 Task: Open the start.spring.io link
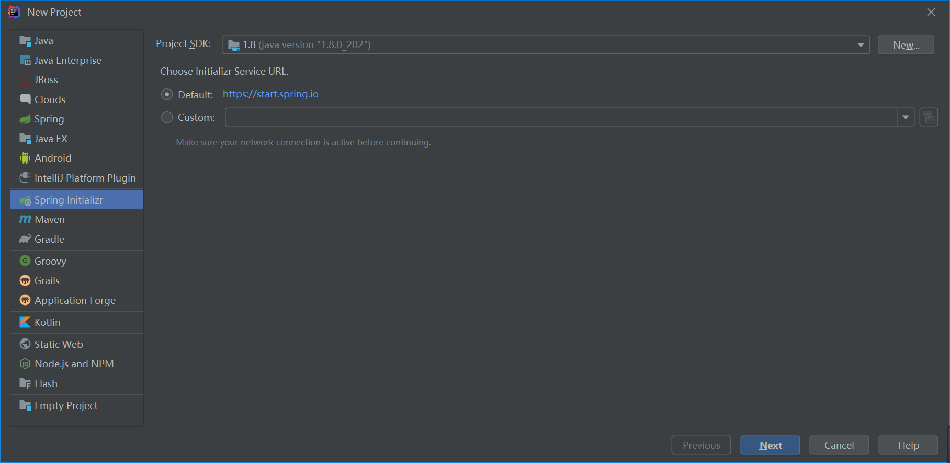270,94
